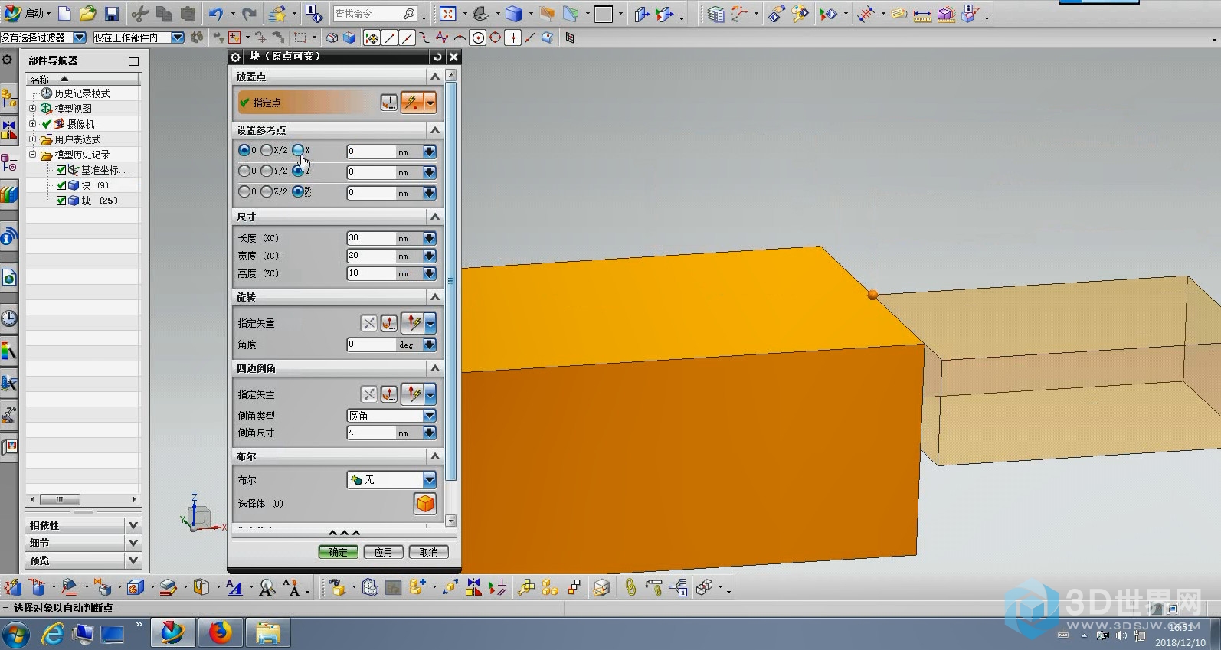Save with the floppy disk icon
The width and height of the screenshot is (1221, 650).
pos(112,14)
